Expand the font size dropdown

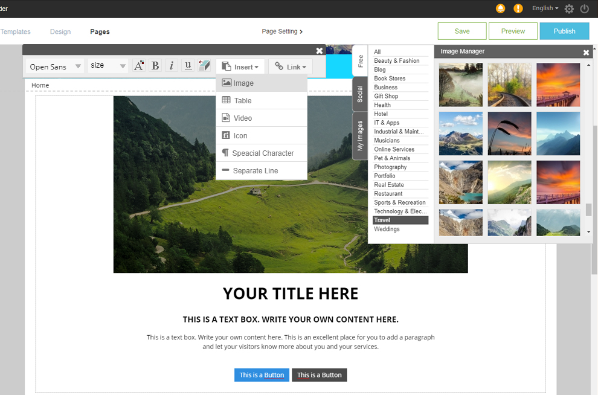[x=108, y=66]
